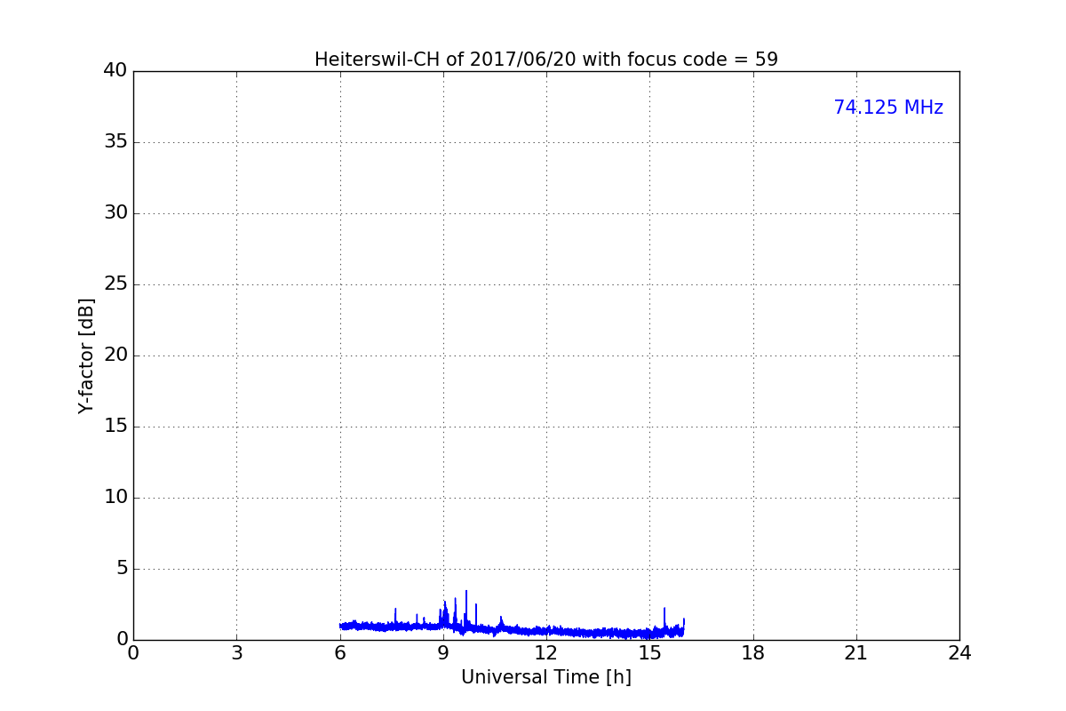Click y-axis tick label 20
This screenshot has height=711, width=1066.
115,355
